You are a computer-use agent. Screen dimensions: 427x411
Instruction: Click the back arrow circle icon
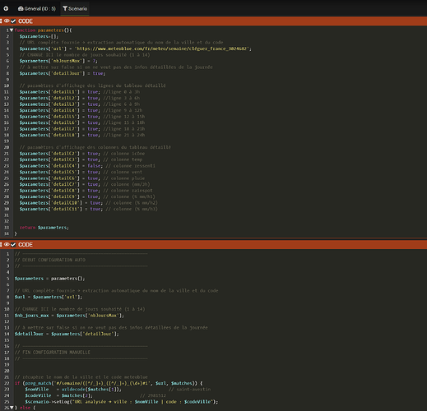pos(6,8)
